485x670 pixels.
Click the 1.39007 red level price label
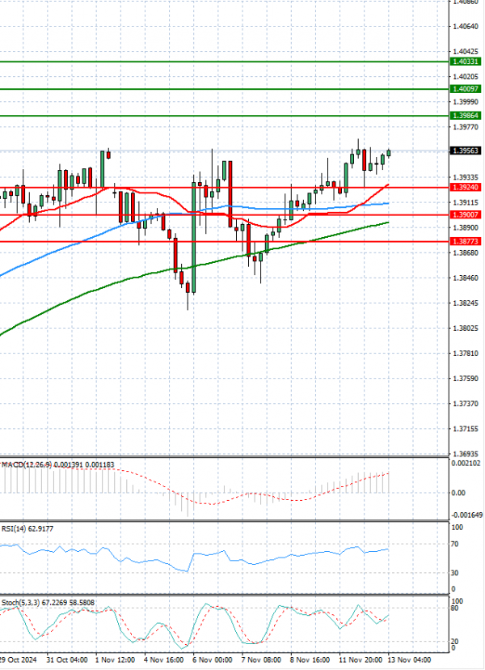tap(466, 215)
